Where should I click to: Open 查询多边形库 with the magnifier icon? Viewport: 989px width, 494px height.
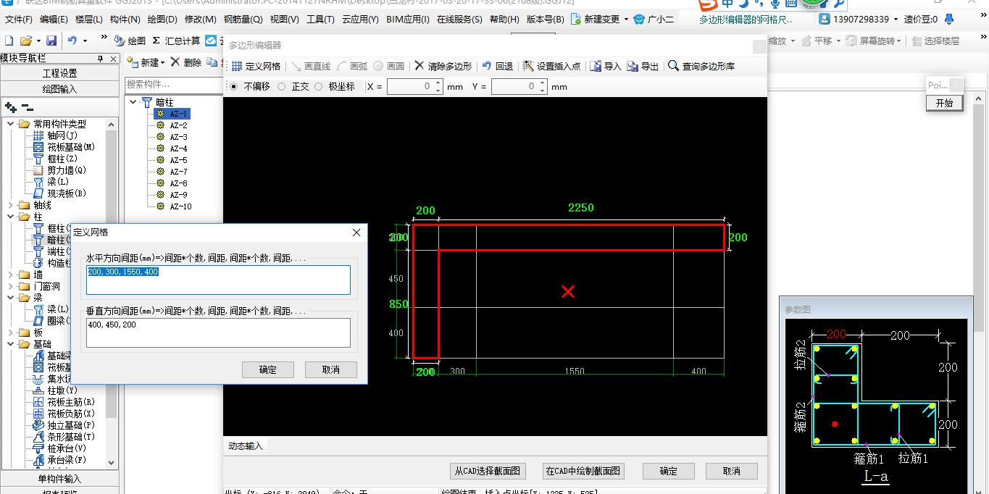(x=674, y=66)
